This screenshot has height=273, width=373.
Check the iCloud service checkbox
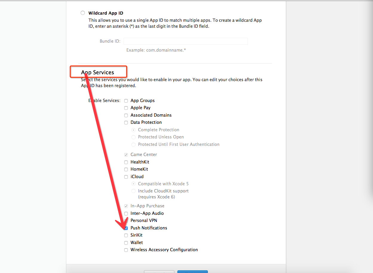click(x=126, y=177)
